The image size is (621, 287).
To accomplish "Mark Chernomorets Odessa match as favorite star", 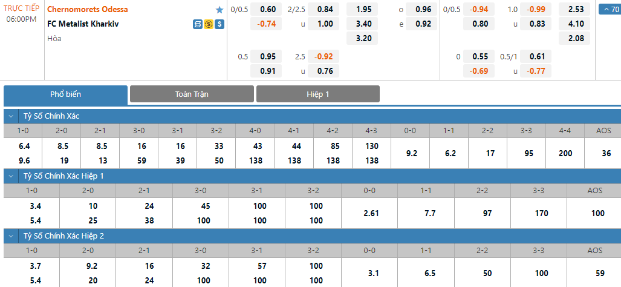I will 219,10.
